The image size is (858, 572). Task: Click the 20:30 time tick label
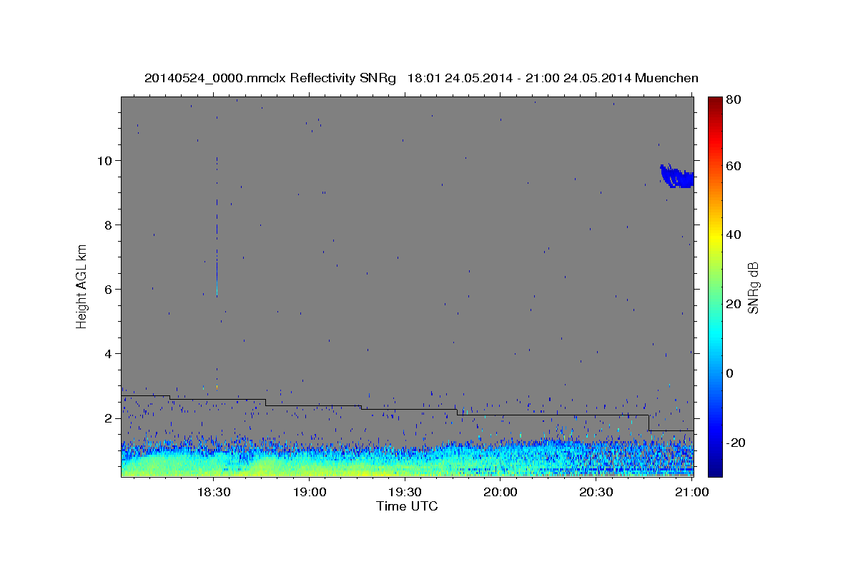[x=596, y=492]
